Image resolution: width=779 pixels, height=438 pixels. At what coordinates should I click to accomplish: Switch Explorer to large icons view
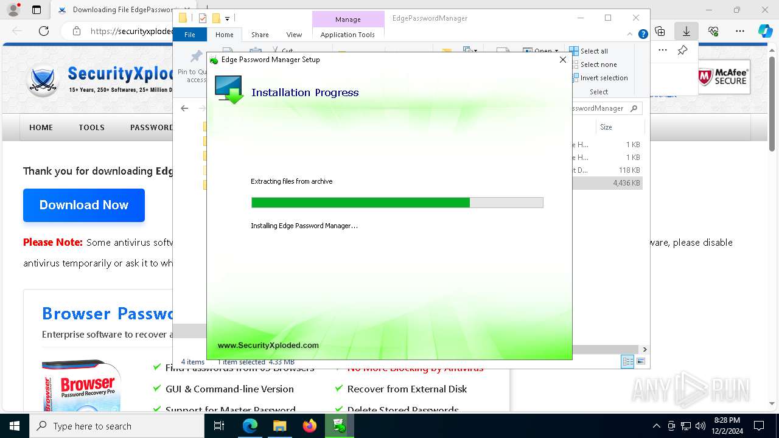coord(640,361)
